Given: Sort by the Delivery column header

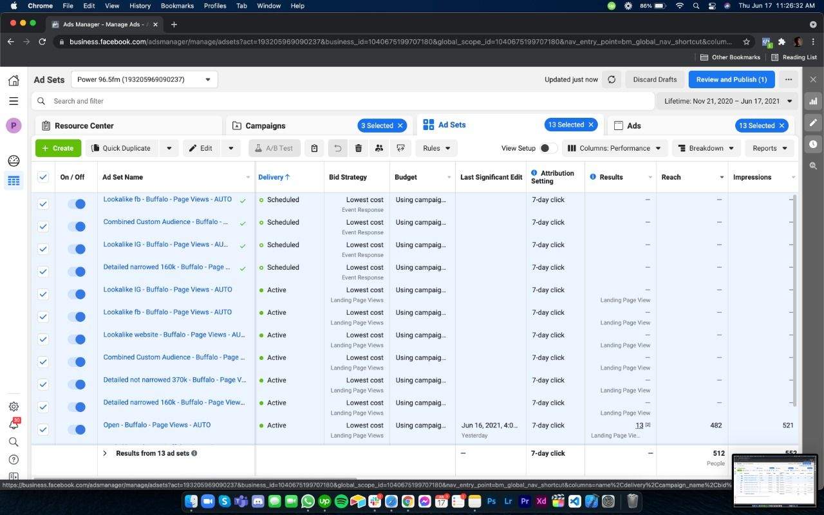Looking at the screenshot, I should pos(274,177).
